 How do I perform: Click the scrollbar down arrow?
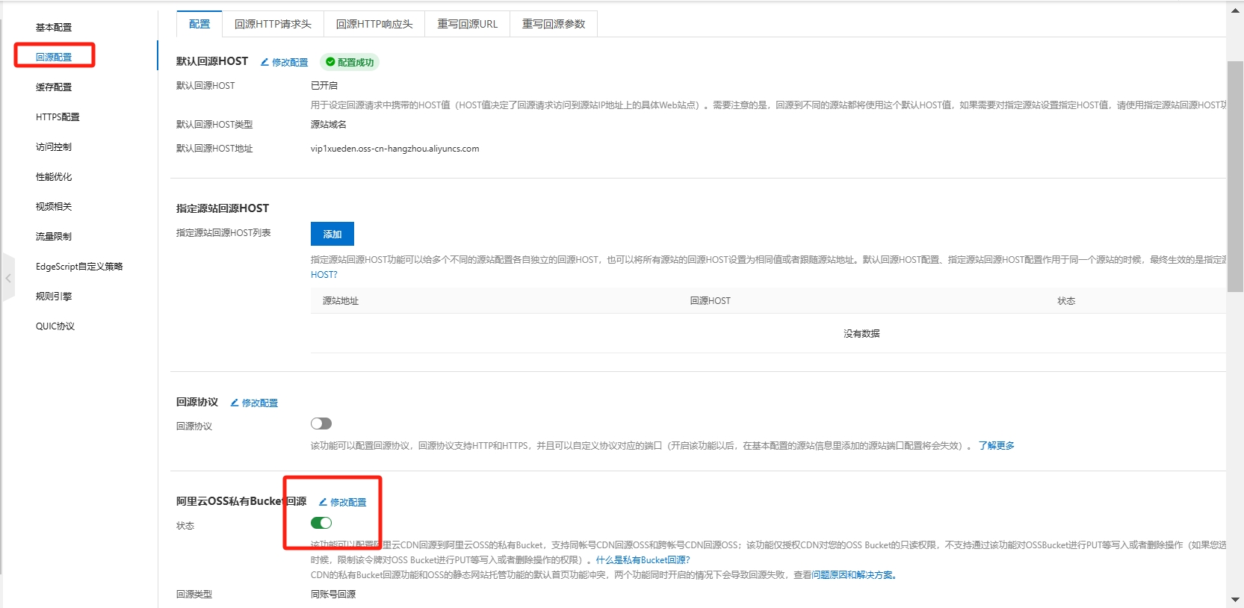[x=1235, y=599]
